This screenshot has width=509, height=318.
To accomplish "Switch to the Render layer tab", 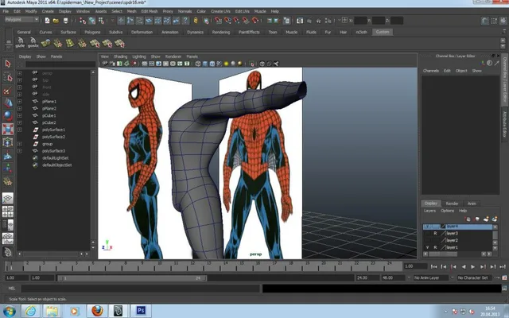I will pos(452,204).
